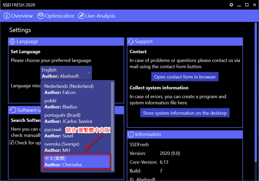Screen dimensions: 259x181
Task: Click the Live-Analysis pencil icon
Action: point(81,16)
